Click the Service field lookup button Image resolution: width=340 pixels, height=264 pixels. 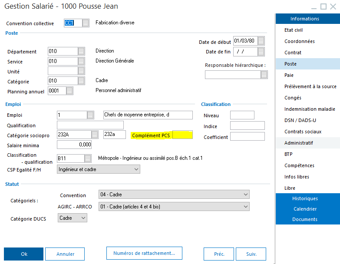(x=81, y=61)
